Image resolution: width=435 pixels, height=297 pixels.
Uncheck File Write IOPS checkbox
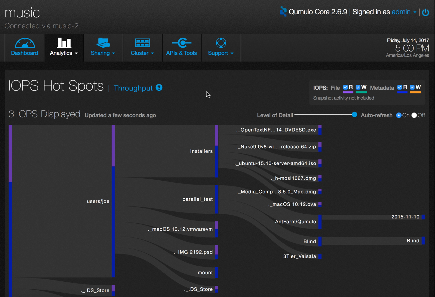click(358, 87)
